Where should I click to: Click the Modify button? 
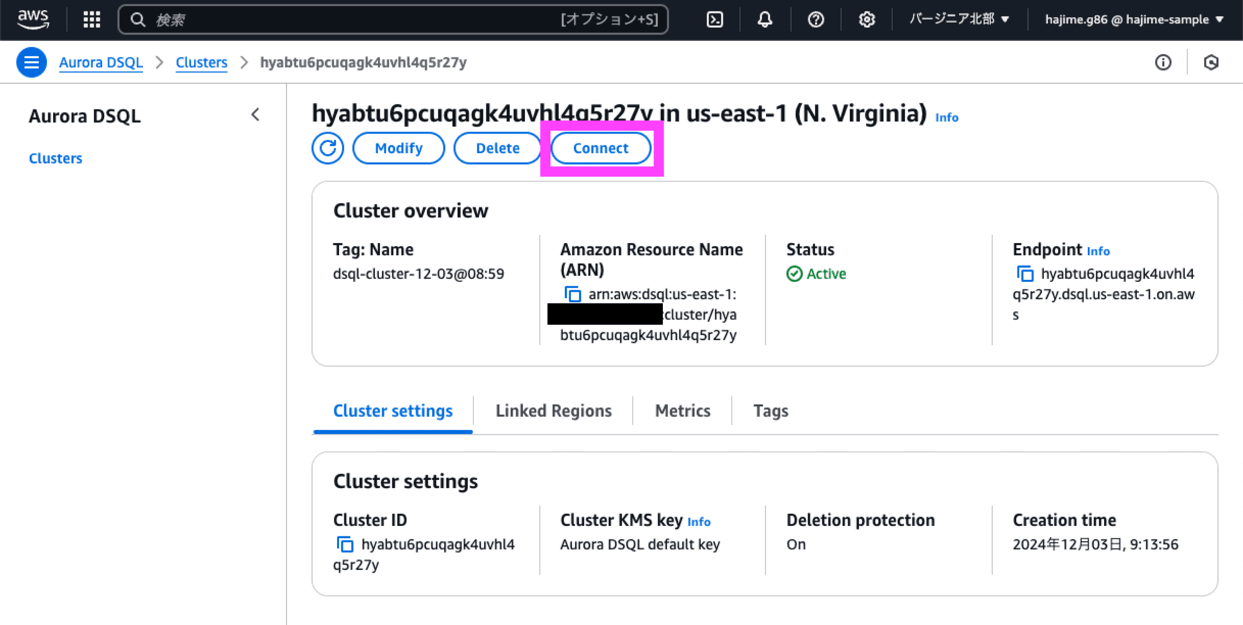tap(398, 148)
